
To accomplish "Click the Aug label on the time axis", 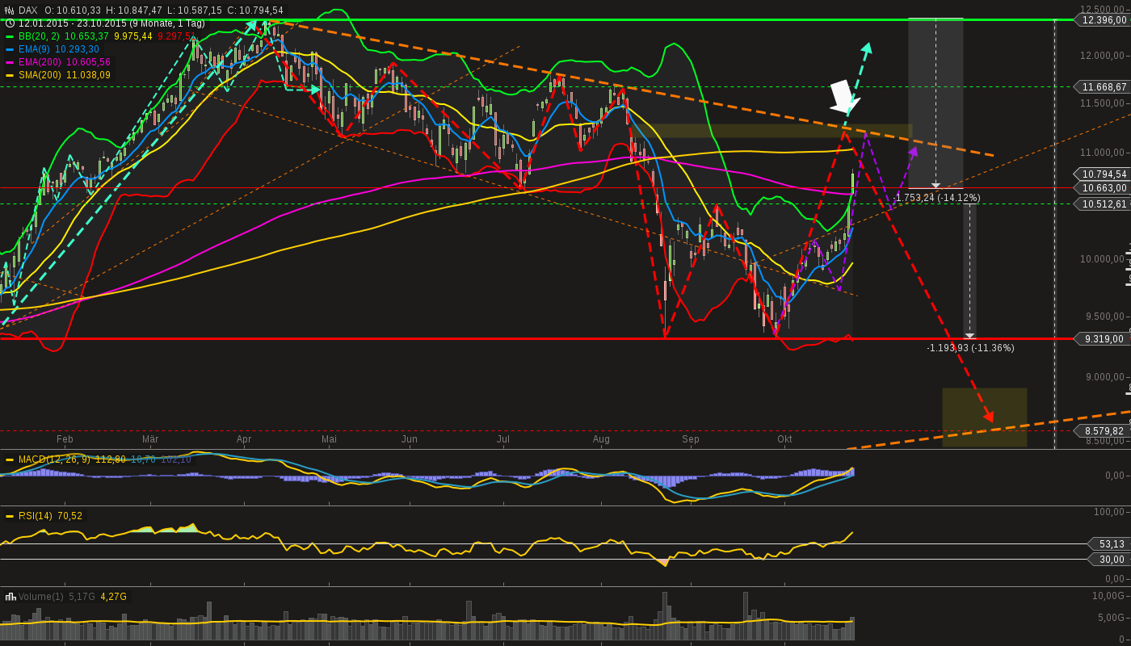I will (x=601, y=439).
